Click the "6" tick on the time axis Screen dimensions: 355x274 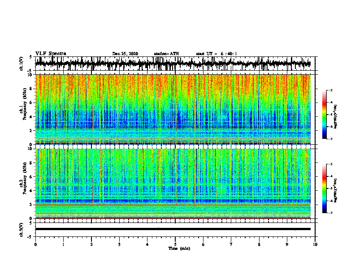pyautogui.click(x=203, y=244)
